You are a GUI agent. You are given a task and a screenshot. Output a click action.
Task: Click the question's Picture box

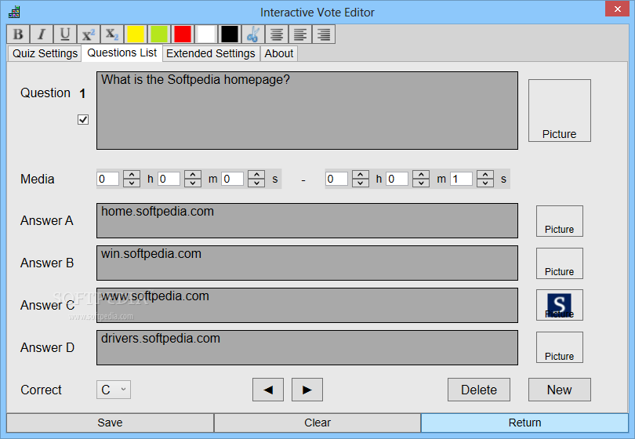coord(559,111)
